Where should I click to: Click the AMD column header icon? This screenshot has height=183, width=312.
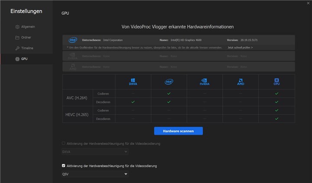[240, 82]
